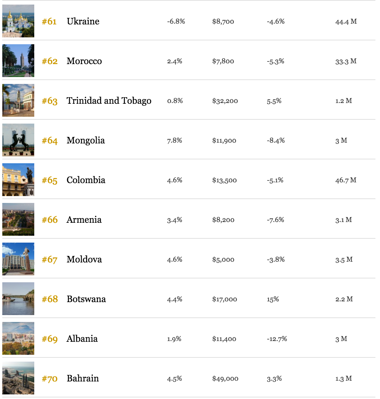The image size is (380, 399).
Task: Select the Mongolia horse statue thumbnail
Action: (x=18, y=140)
